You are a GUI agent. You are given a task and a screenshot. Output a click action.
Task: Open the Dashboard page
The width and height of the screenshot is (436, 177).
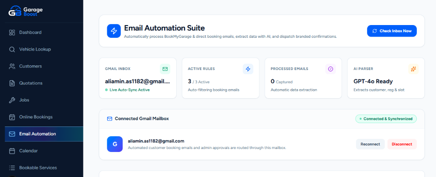pyautogui.click(x=44, y=32)
